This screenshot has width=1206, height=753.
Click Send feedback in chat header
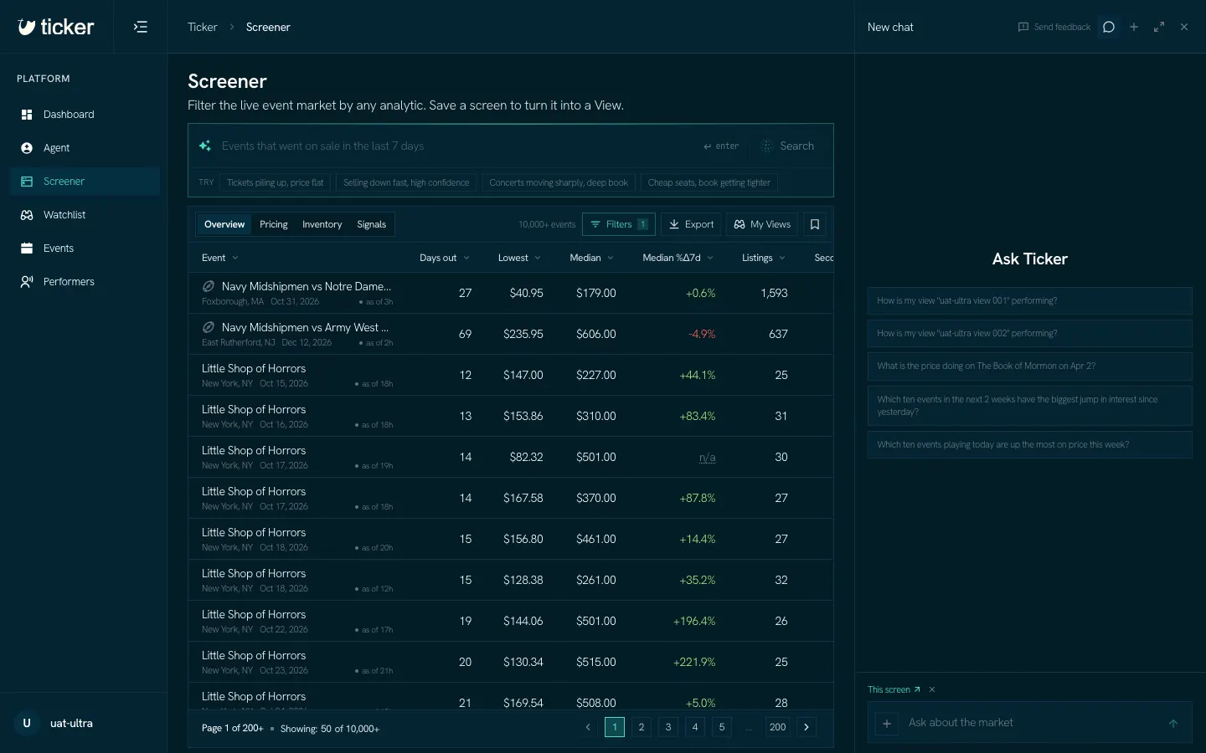click(x=1054, y=27)
